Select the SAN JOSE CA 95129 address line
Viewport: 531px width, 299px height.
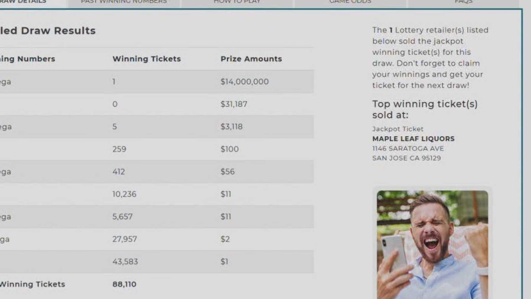(406, 158)
